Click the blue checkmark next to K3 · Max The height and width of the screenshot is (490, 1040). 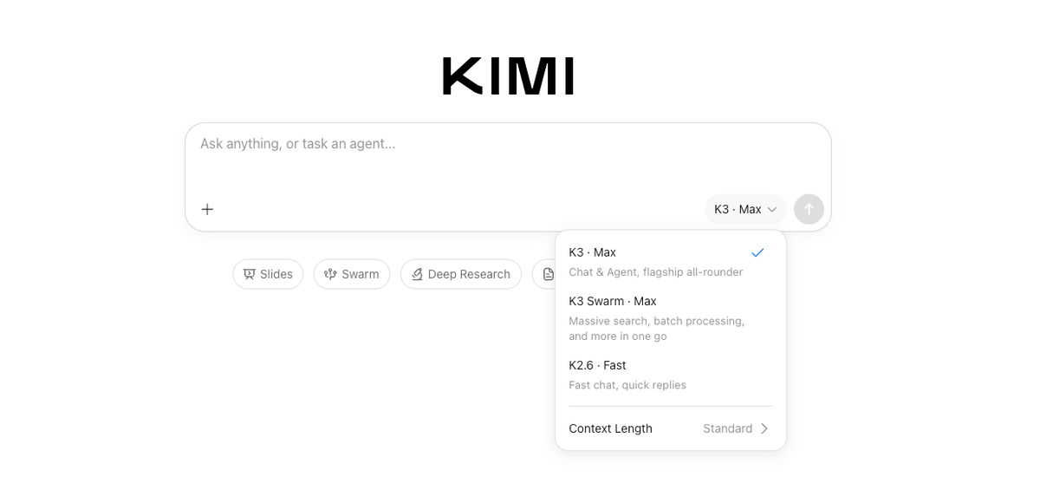pyautogui.click(x=757, y=252)
